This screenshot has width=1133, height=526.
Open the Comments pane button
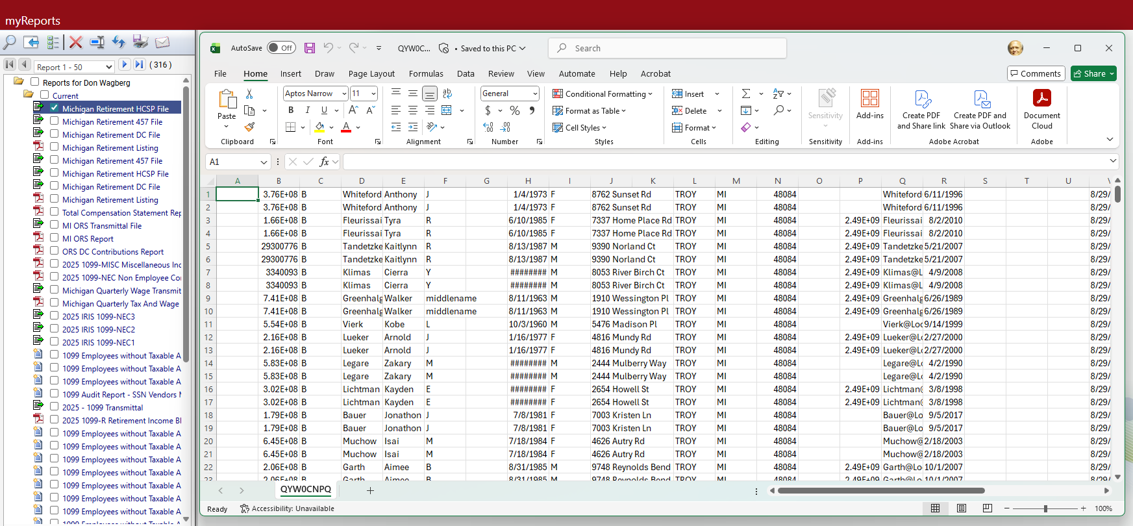[1036, 73]
